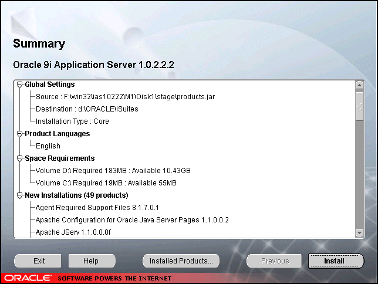
Task: Select the New Installations (49 products) heading
Action: pyautogui.click(x=76, y=195)
